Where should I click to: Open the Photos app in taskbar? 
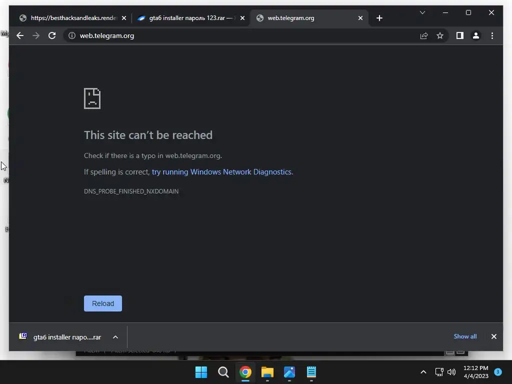(289, 372)
